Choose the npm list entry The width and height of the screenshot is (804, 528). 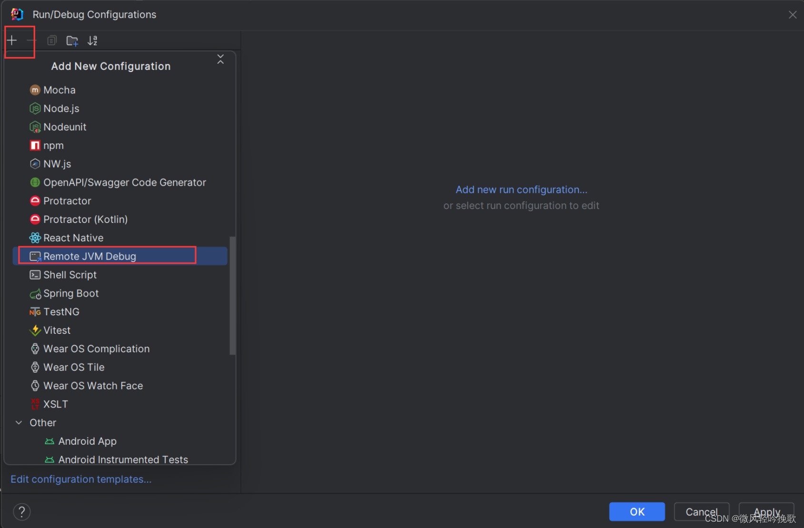pos(120,145)
